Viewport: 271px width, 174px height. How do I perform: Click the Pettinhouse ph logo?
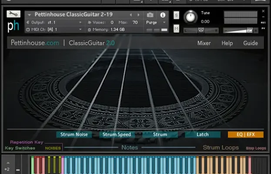(13, 27)
